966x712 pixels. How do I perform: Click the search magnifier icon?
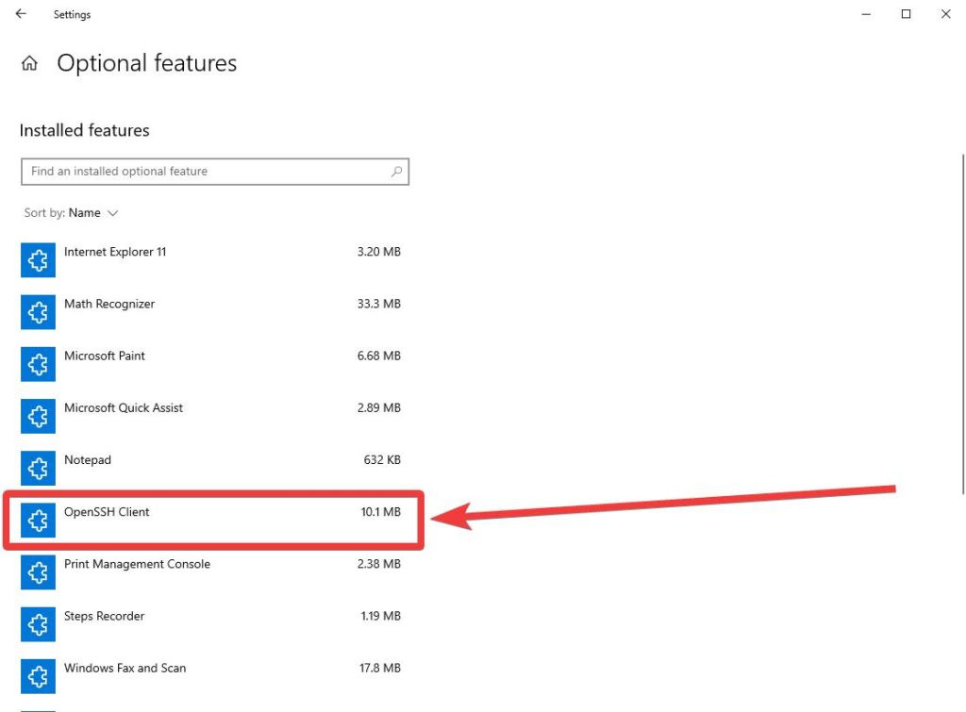click(x=396, y=172)
